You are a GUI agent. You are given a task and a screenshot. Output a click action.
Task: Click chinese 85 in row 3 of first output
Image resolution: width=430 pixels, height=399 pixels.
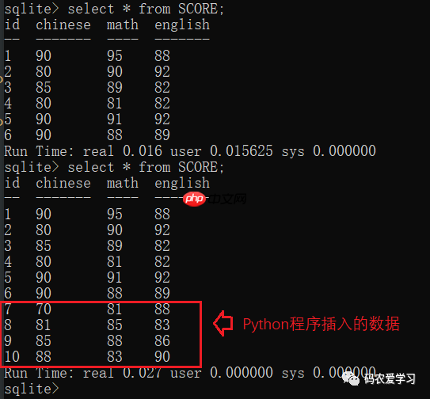pyautogui.click(x=44, y=87)
